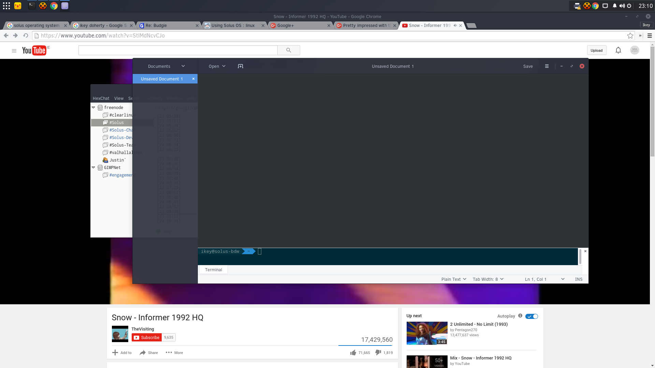This screenshot has width=655, height=368.
Task: Click the YouTube Upload button
Action: (x=597, y=50)
